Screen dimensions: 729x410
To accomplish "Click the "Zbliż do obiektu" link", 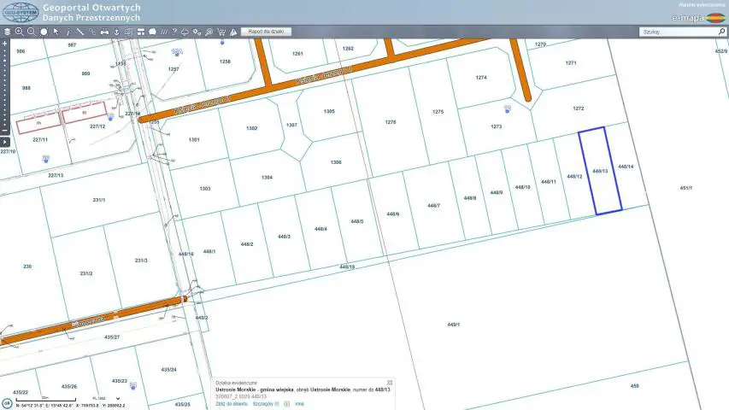I will click(232, 403).
